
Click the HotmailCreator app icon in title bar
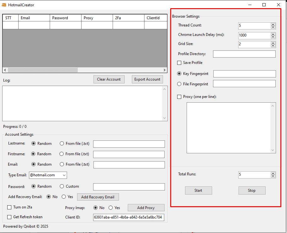click(4, 5)
